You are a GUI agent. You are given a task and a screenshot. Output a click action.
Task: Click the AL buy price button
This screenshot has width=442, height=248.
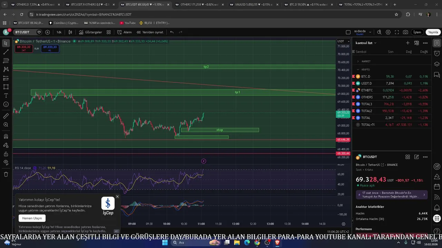[x=50, y=49]
